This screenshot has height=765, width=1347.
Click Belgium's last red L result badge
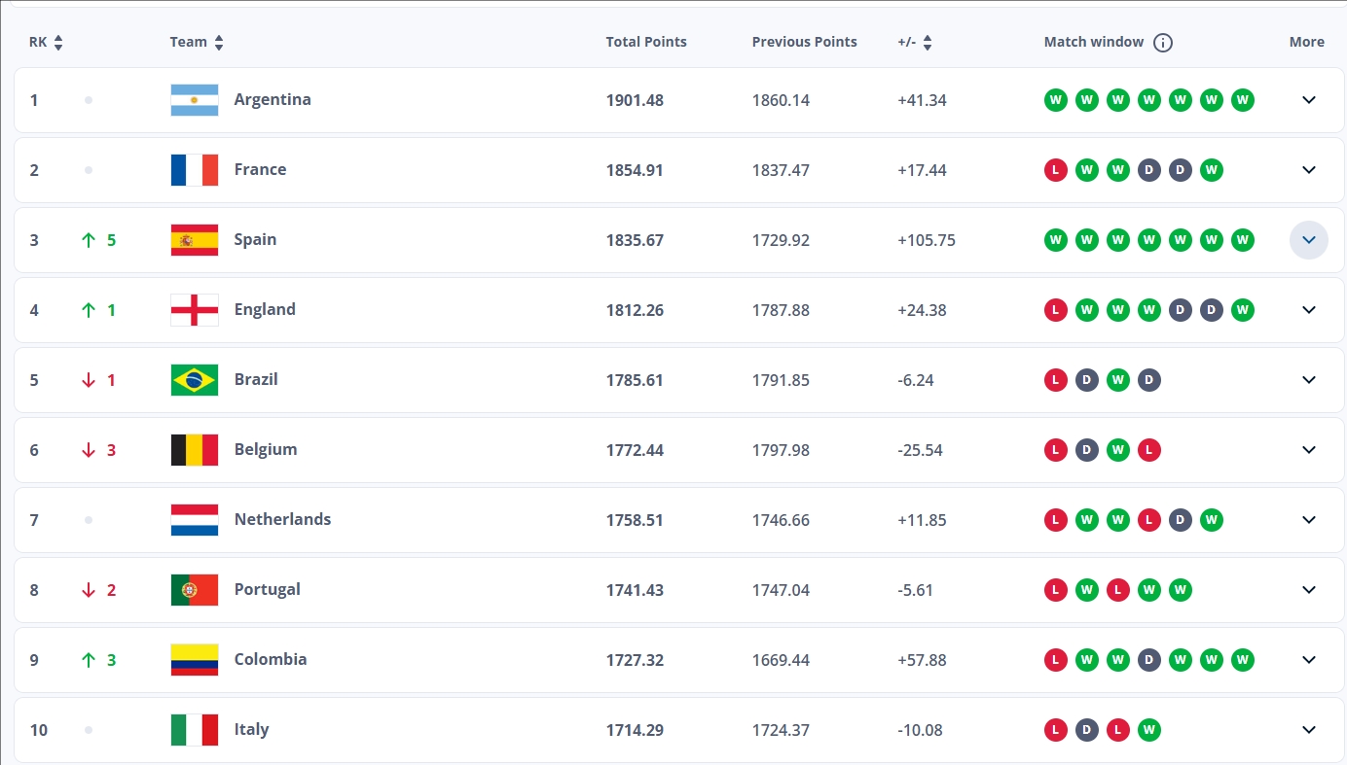(1149, 450)
